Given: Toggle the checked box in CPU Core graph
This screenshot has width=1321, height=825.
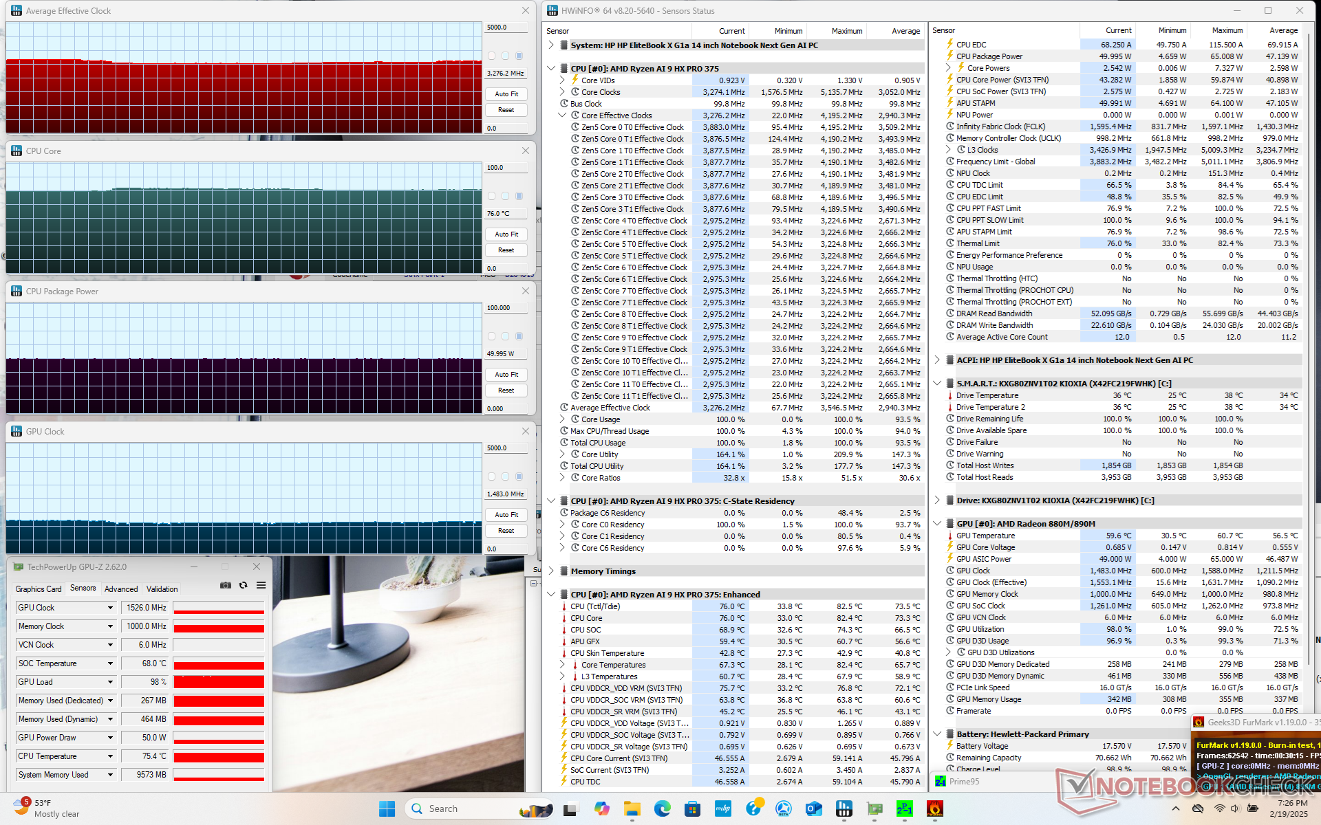Looking at the screenshot, I should [519, 196].
